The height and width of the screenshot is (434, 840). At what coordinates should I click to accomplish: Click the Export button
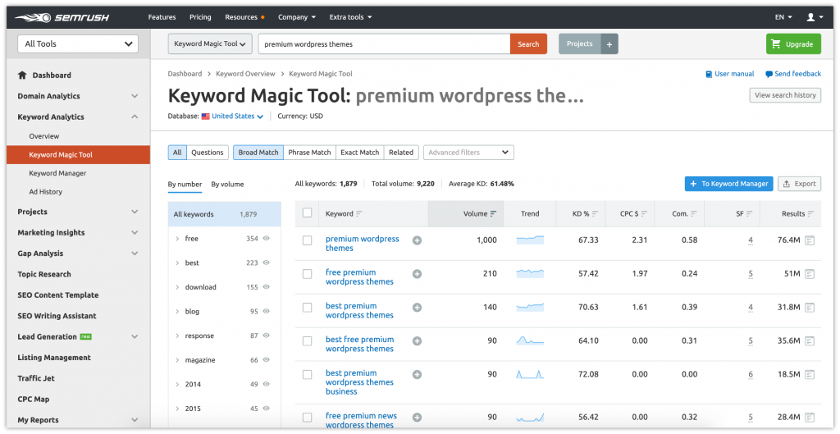coord(799,184)
